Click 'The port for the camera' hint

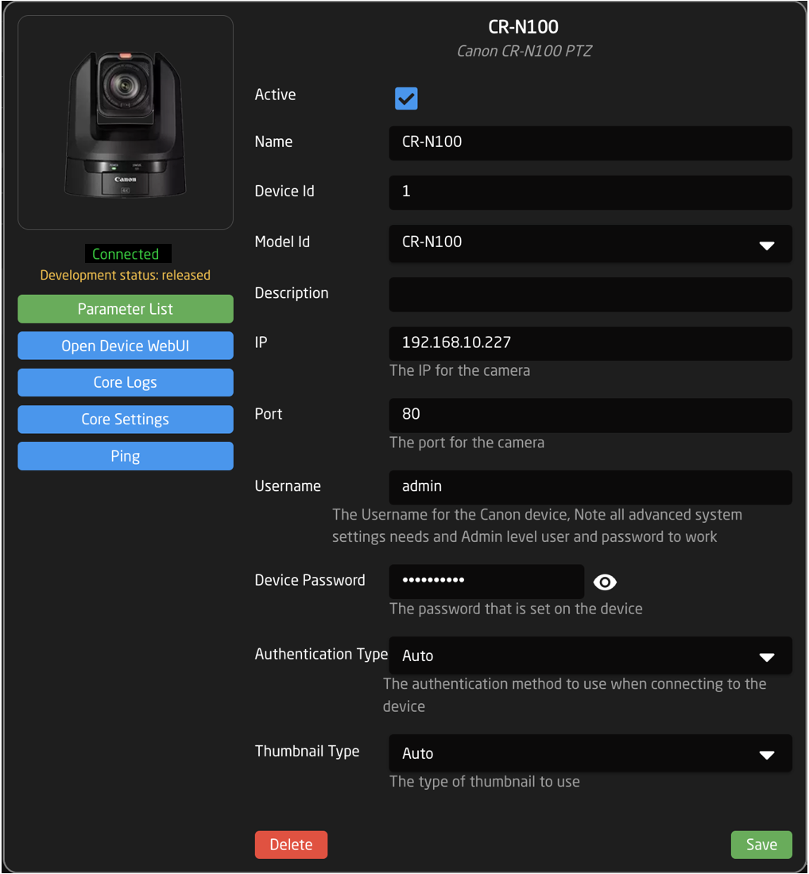pos(467,443)
